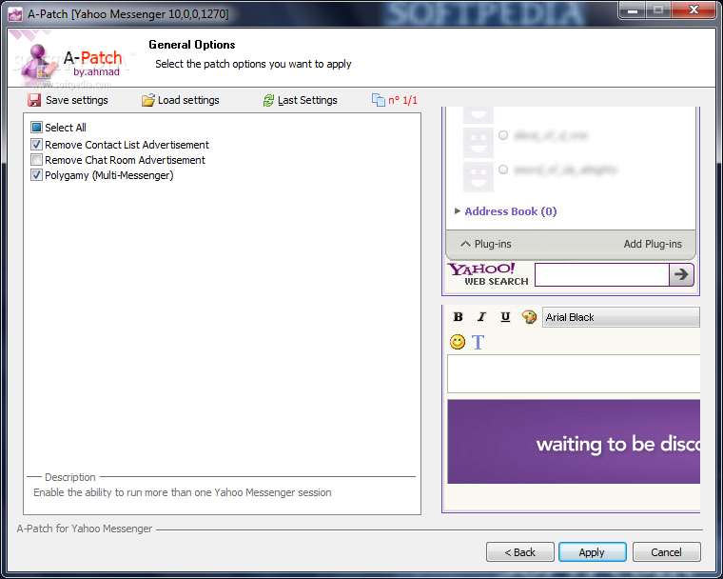Click Last Settings label
Viewport: 723px width, 579px height.
click(x=307, y=100)
